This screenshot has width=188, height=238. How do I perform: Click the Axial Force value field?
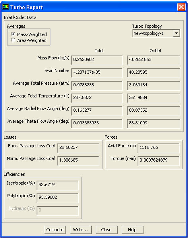click(x=159, y=148)
